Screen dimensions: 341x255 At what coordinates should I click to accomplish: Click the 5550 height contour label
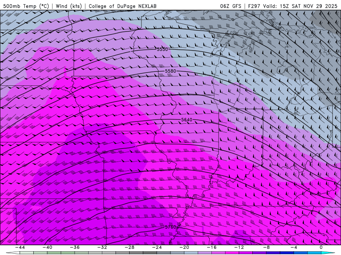162,49
